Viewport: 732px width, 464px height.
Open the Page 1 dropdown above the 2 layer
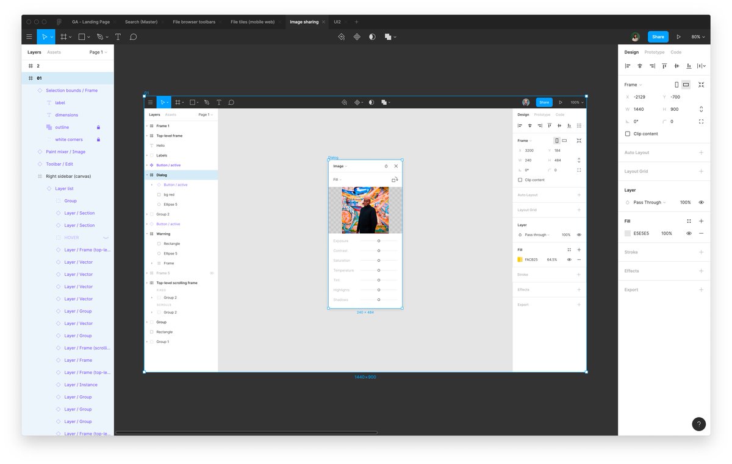tap(98, 52)
